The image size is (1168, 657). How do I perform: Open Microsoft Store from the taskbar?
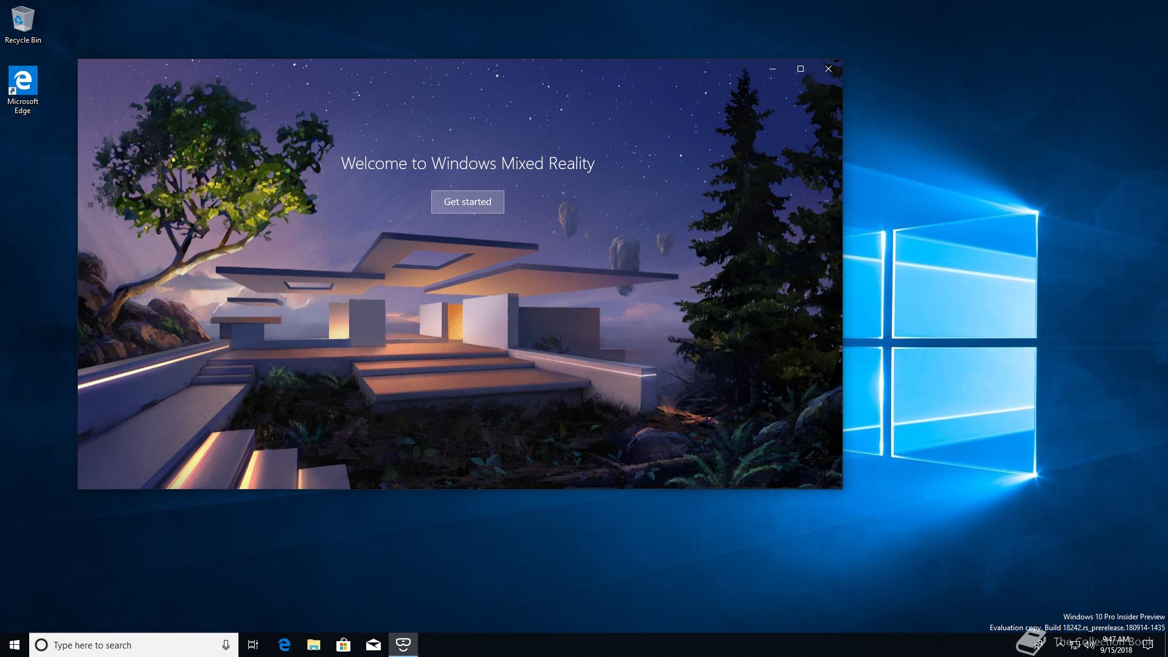344,645
